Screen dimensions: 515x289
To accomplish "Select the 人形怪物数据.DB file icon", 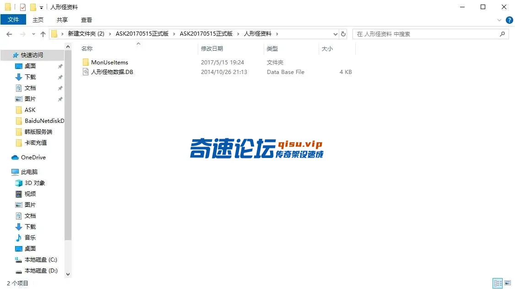I will tap(86, 72).
